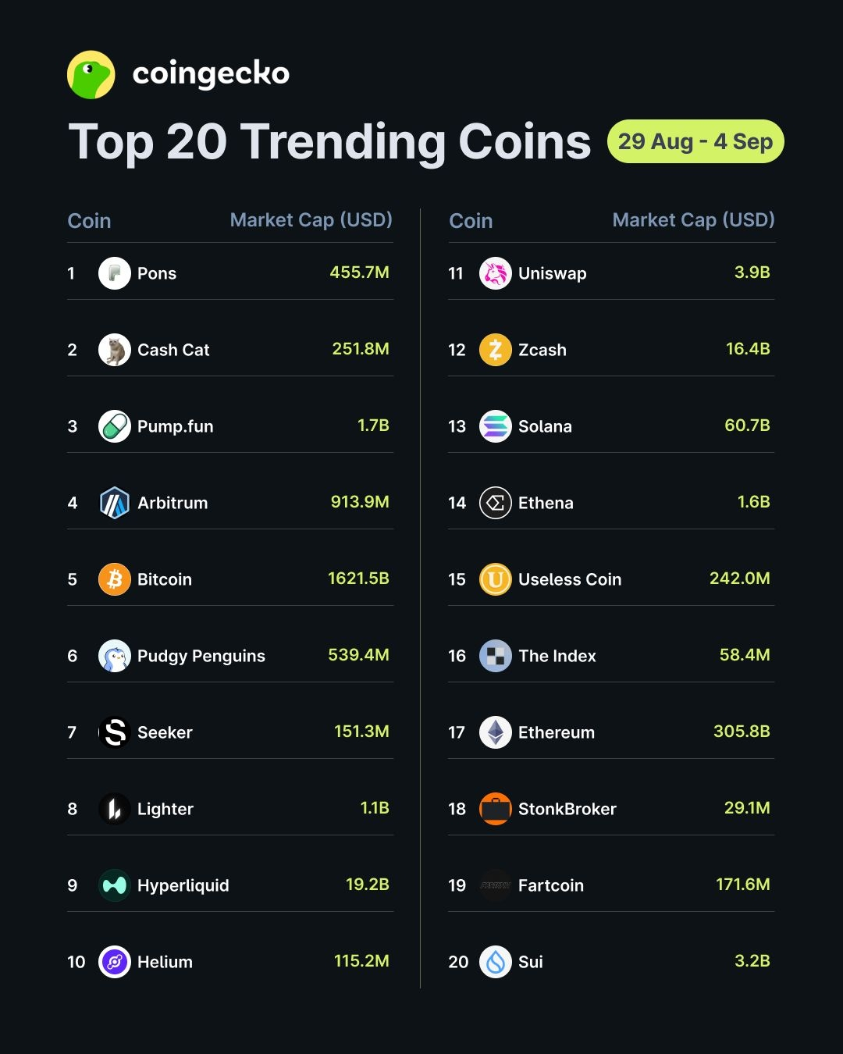Click the left Market Cap (USD) header
The width and height of the screenshot is (843, 1054).
[x=311, y=220]
